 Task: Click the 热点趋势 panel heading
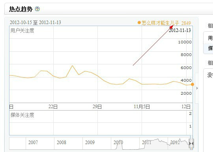(x=21, y=9)
